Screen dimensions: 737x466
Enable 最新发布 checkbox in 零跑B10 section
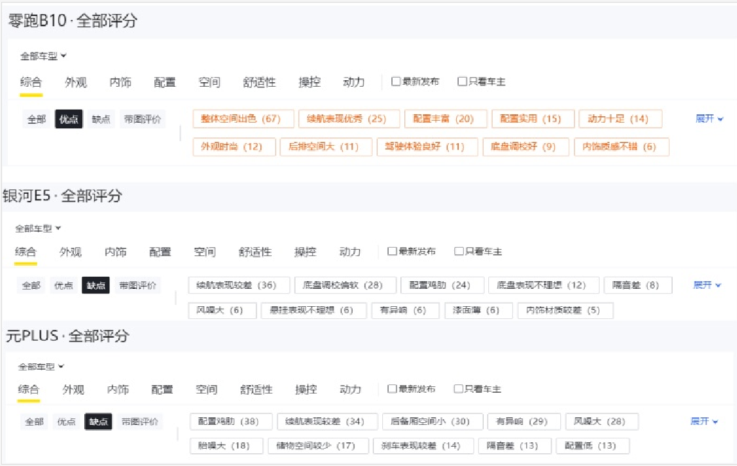(x=396, y=82)
